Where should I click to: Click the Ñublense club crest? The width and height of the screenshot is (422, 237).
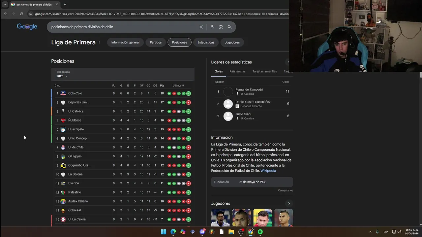point(63,120)
